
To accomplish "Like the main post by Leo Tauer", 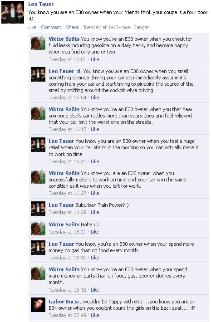I will [32, 27].
